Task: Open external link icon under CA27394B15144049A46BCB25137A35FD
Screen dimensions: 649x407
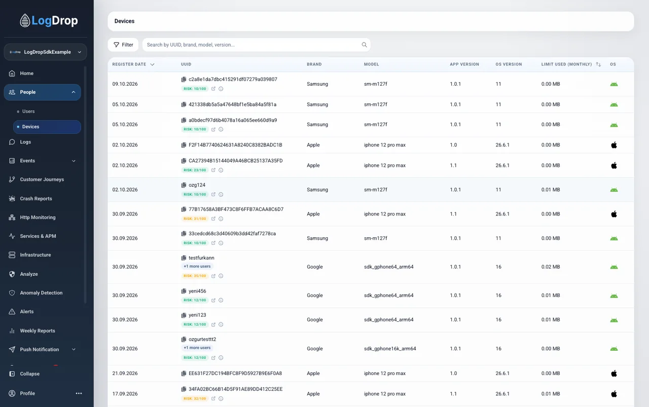Action: (x=213, y=170)
